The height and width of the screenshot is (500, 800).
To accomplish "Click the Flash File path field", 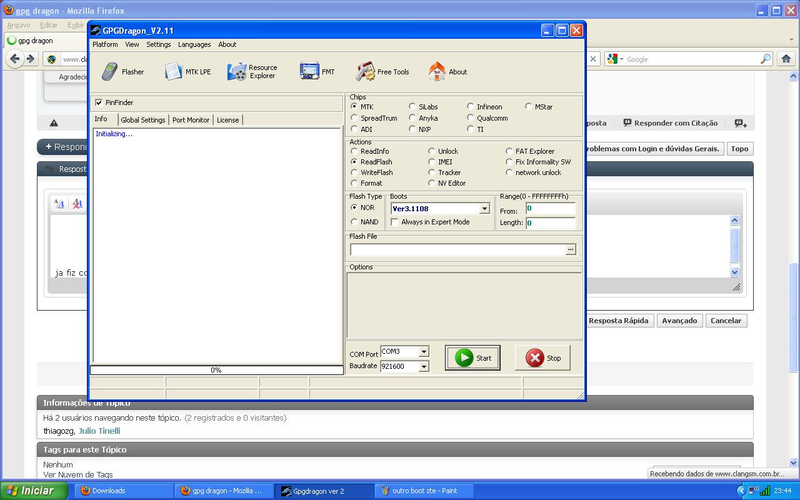I will (457, 249).
